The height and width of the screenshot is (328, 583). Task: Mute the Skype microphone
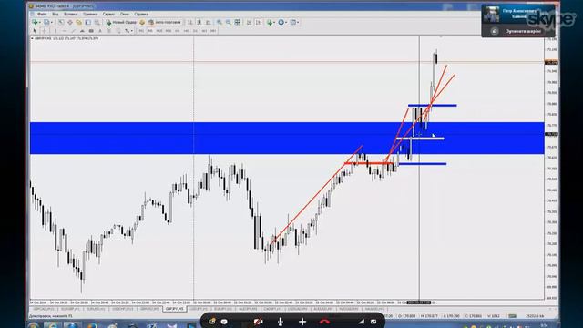pos(281,322)
